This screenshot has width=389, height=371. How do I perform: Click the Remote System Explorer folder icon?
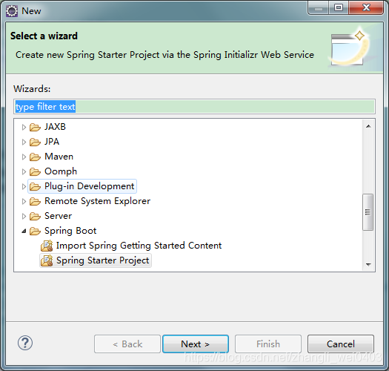[35, 202]
